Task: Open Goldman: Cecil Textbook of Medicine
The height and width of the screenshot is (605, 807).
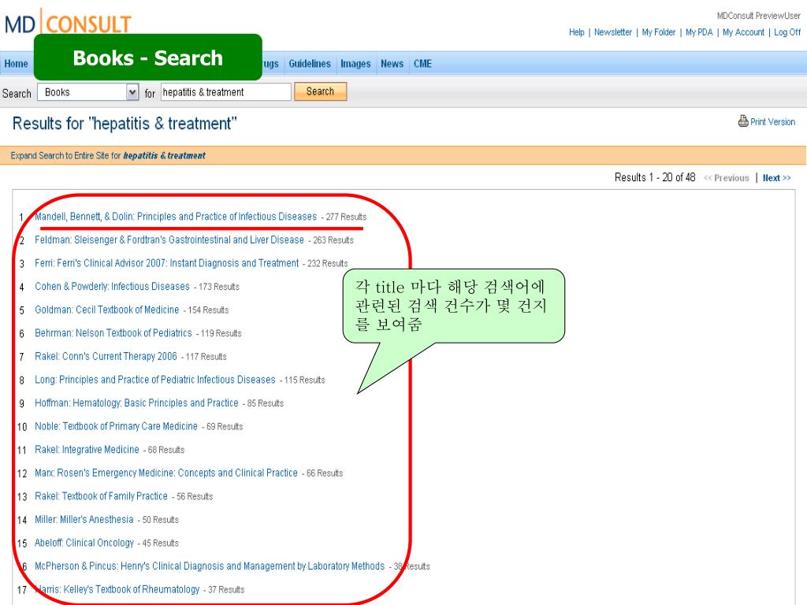Action: coord(107,310)
